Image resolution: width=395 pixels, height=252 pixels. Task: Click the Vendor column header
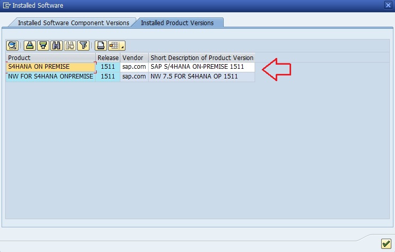tap(134, 57)
